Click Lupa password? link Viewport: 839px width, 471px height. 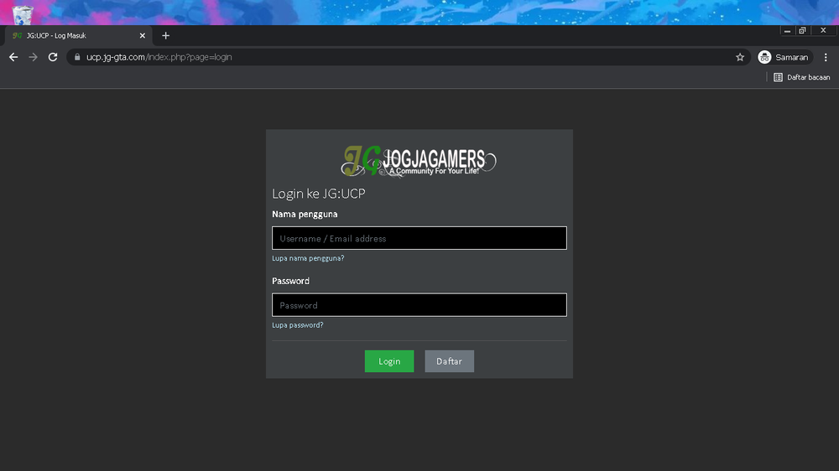point(298,325)
